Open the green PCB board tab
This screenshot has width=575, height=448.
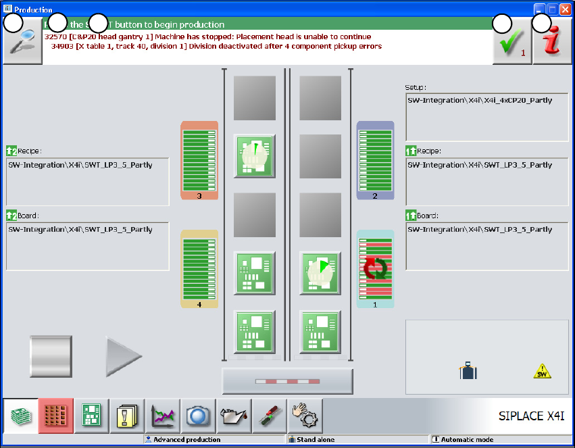pos(91,416)
